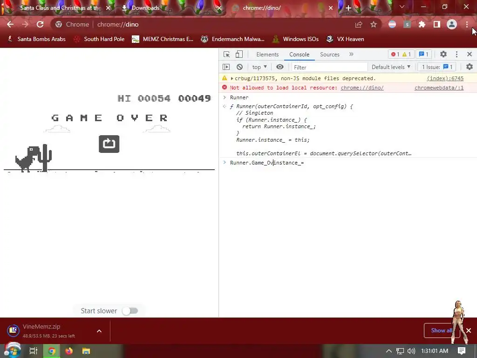Open the DevTools customize three-dot menu
The image size is (477, 358).
(x=457, y=54)
